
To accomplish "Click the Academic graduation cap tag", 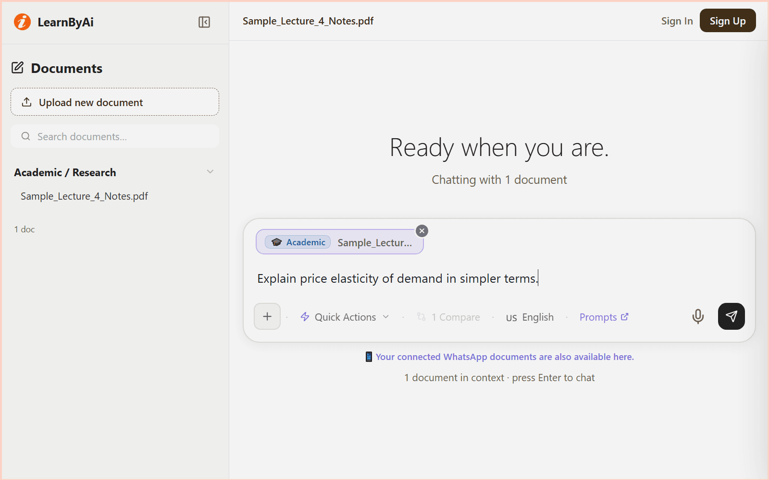I will pyautogui.click(x=298, y=242).
